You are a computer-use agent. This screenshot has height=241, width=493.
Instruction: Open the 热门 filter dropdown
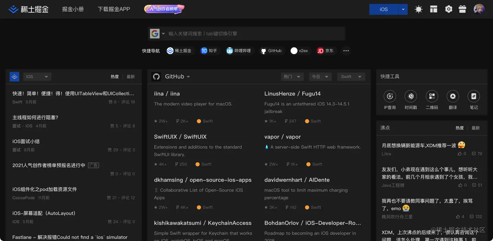click(292, 77)
